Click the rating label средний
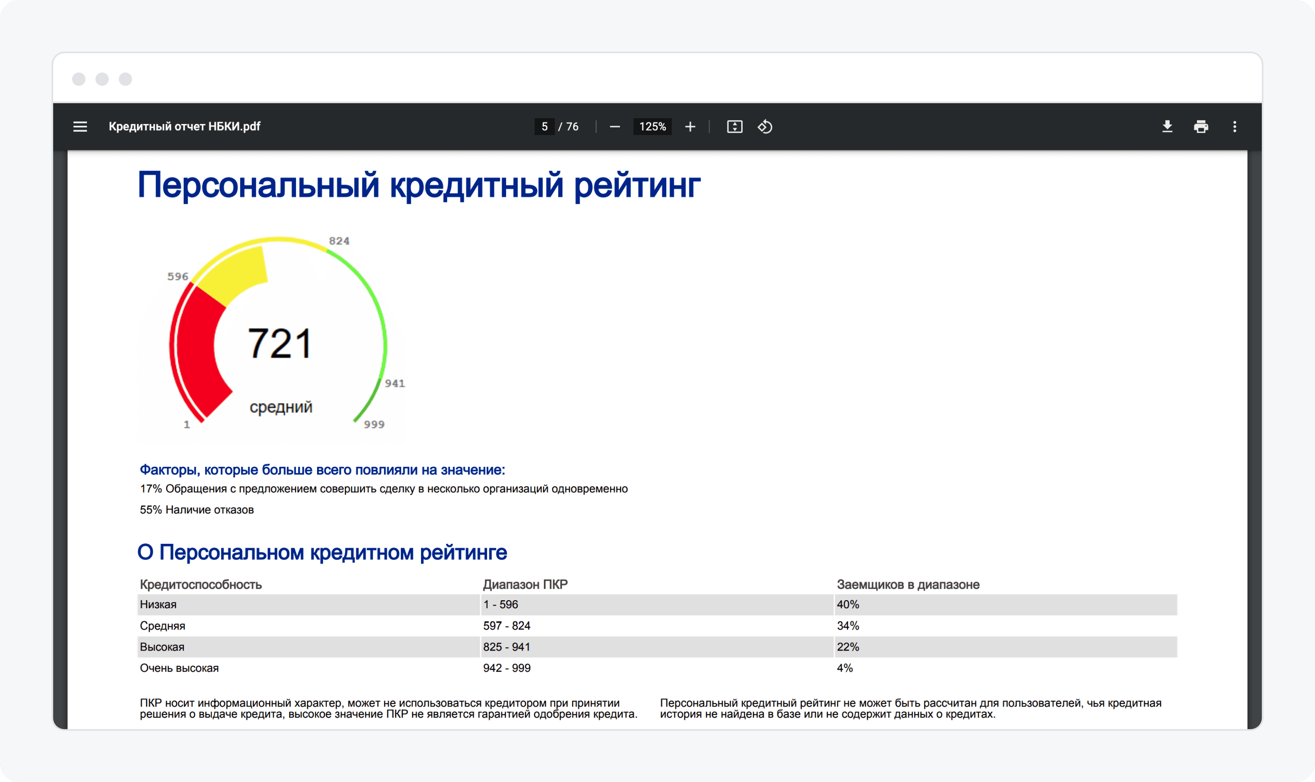 (x=281, y=407)
